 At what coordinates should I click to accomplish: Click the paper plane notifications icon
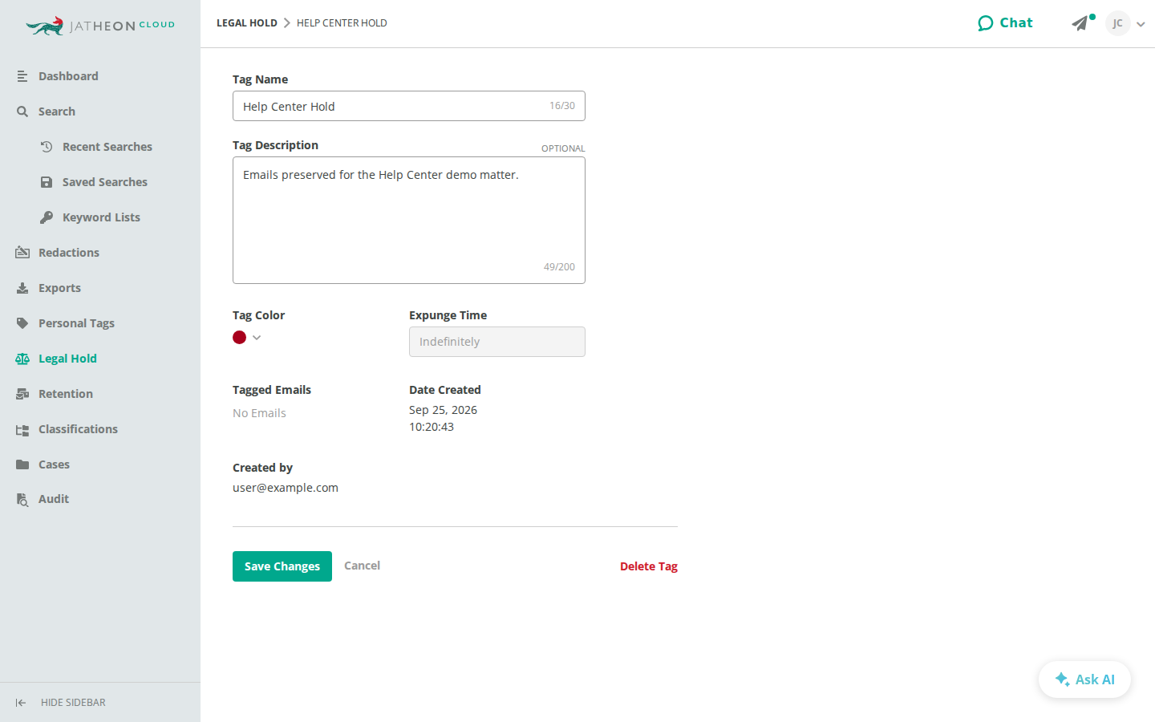pyautogui.click(x=1080, y=23)
